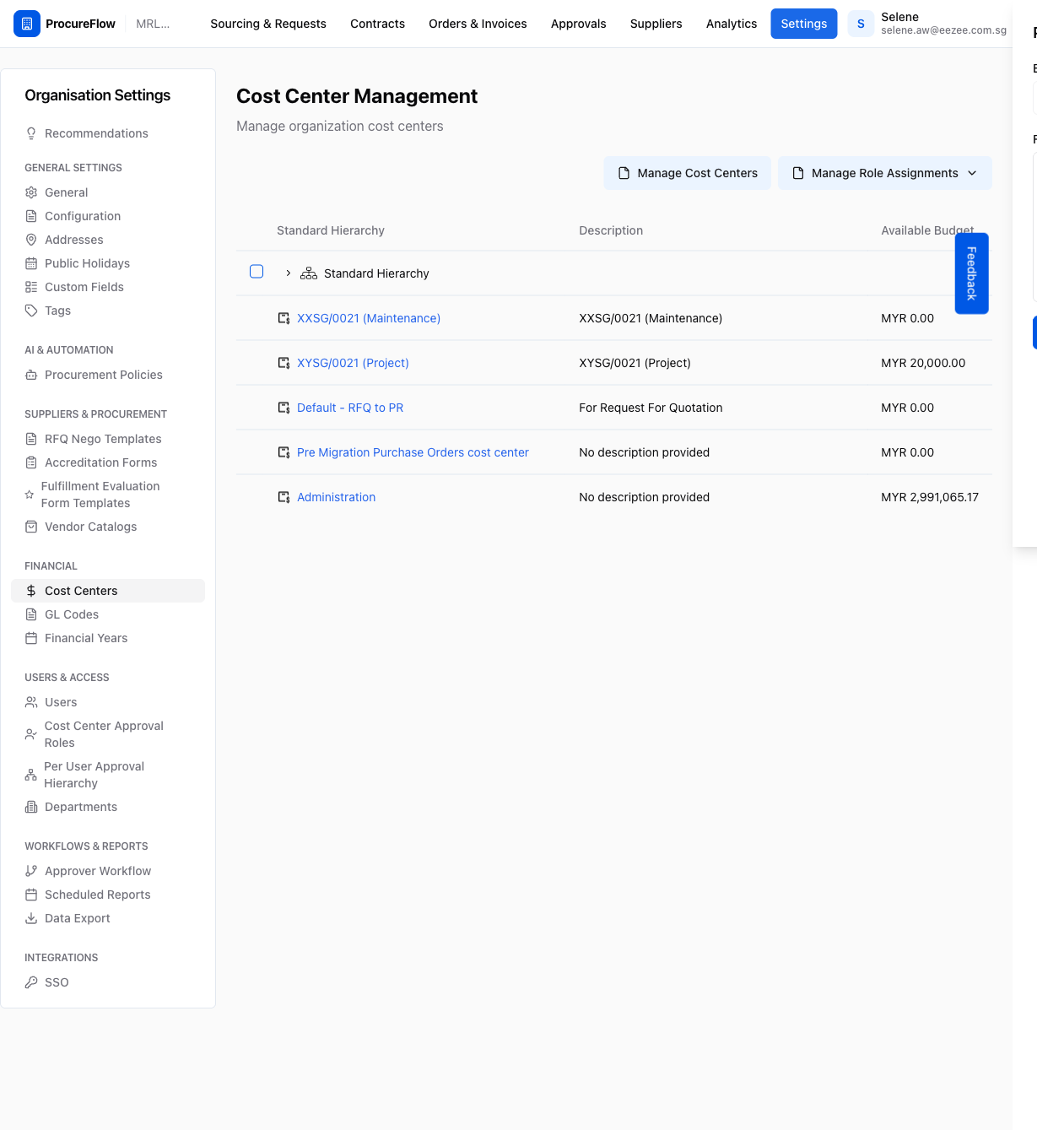Screen dimensions: 1037x1130
Task: Click the Manage Cost Centers button
Action: [687, 173]
